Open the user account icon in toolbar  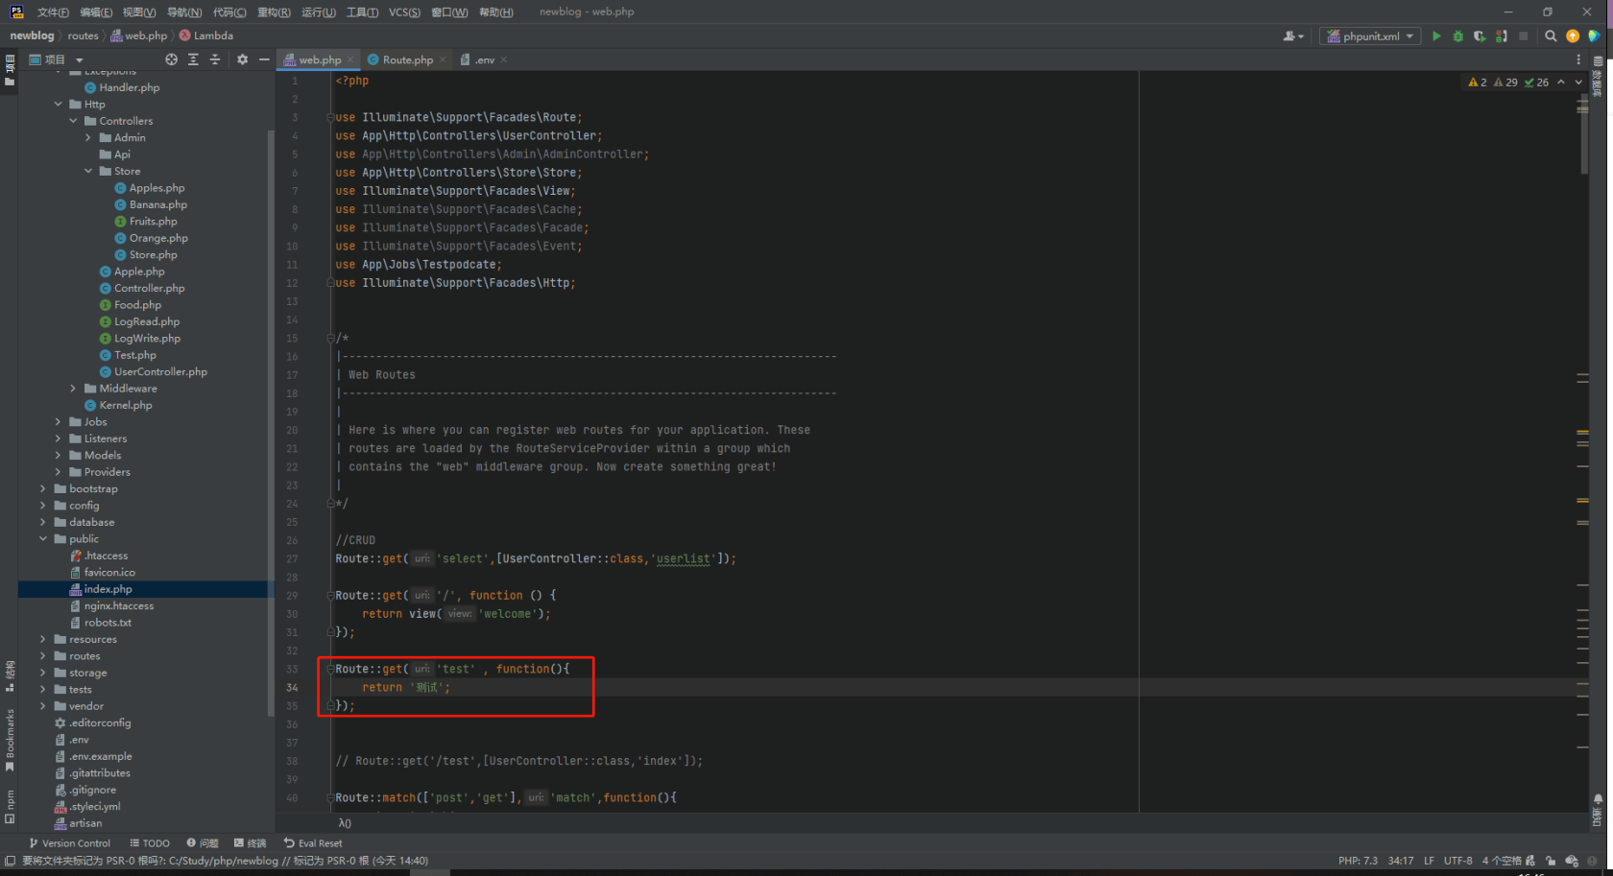(1293, 36)
